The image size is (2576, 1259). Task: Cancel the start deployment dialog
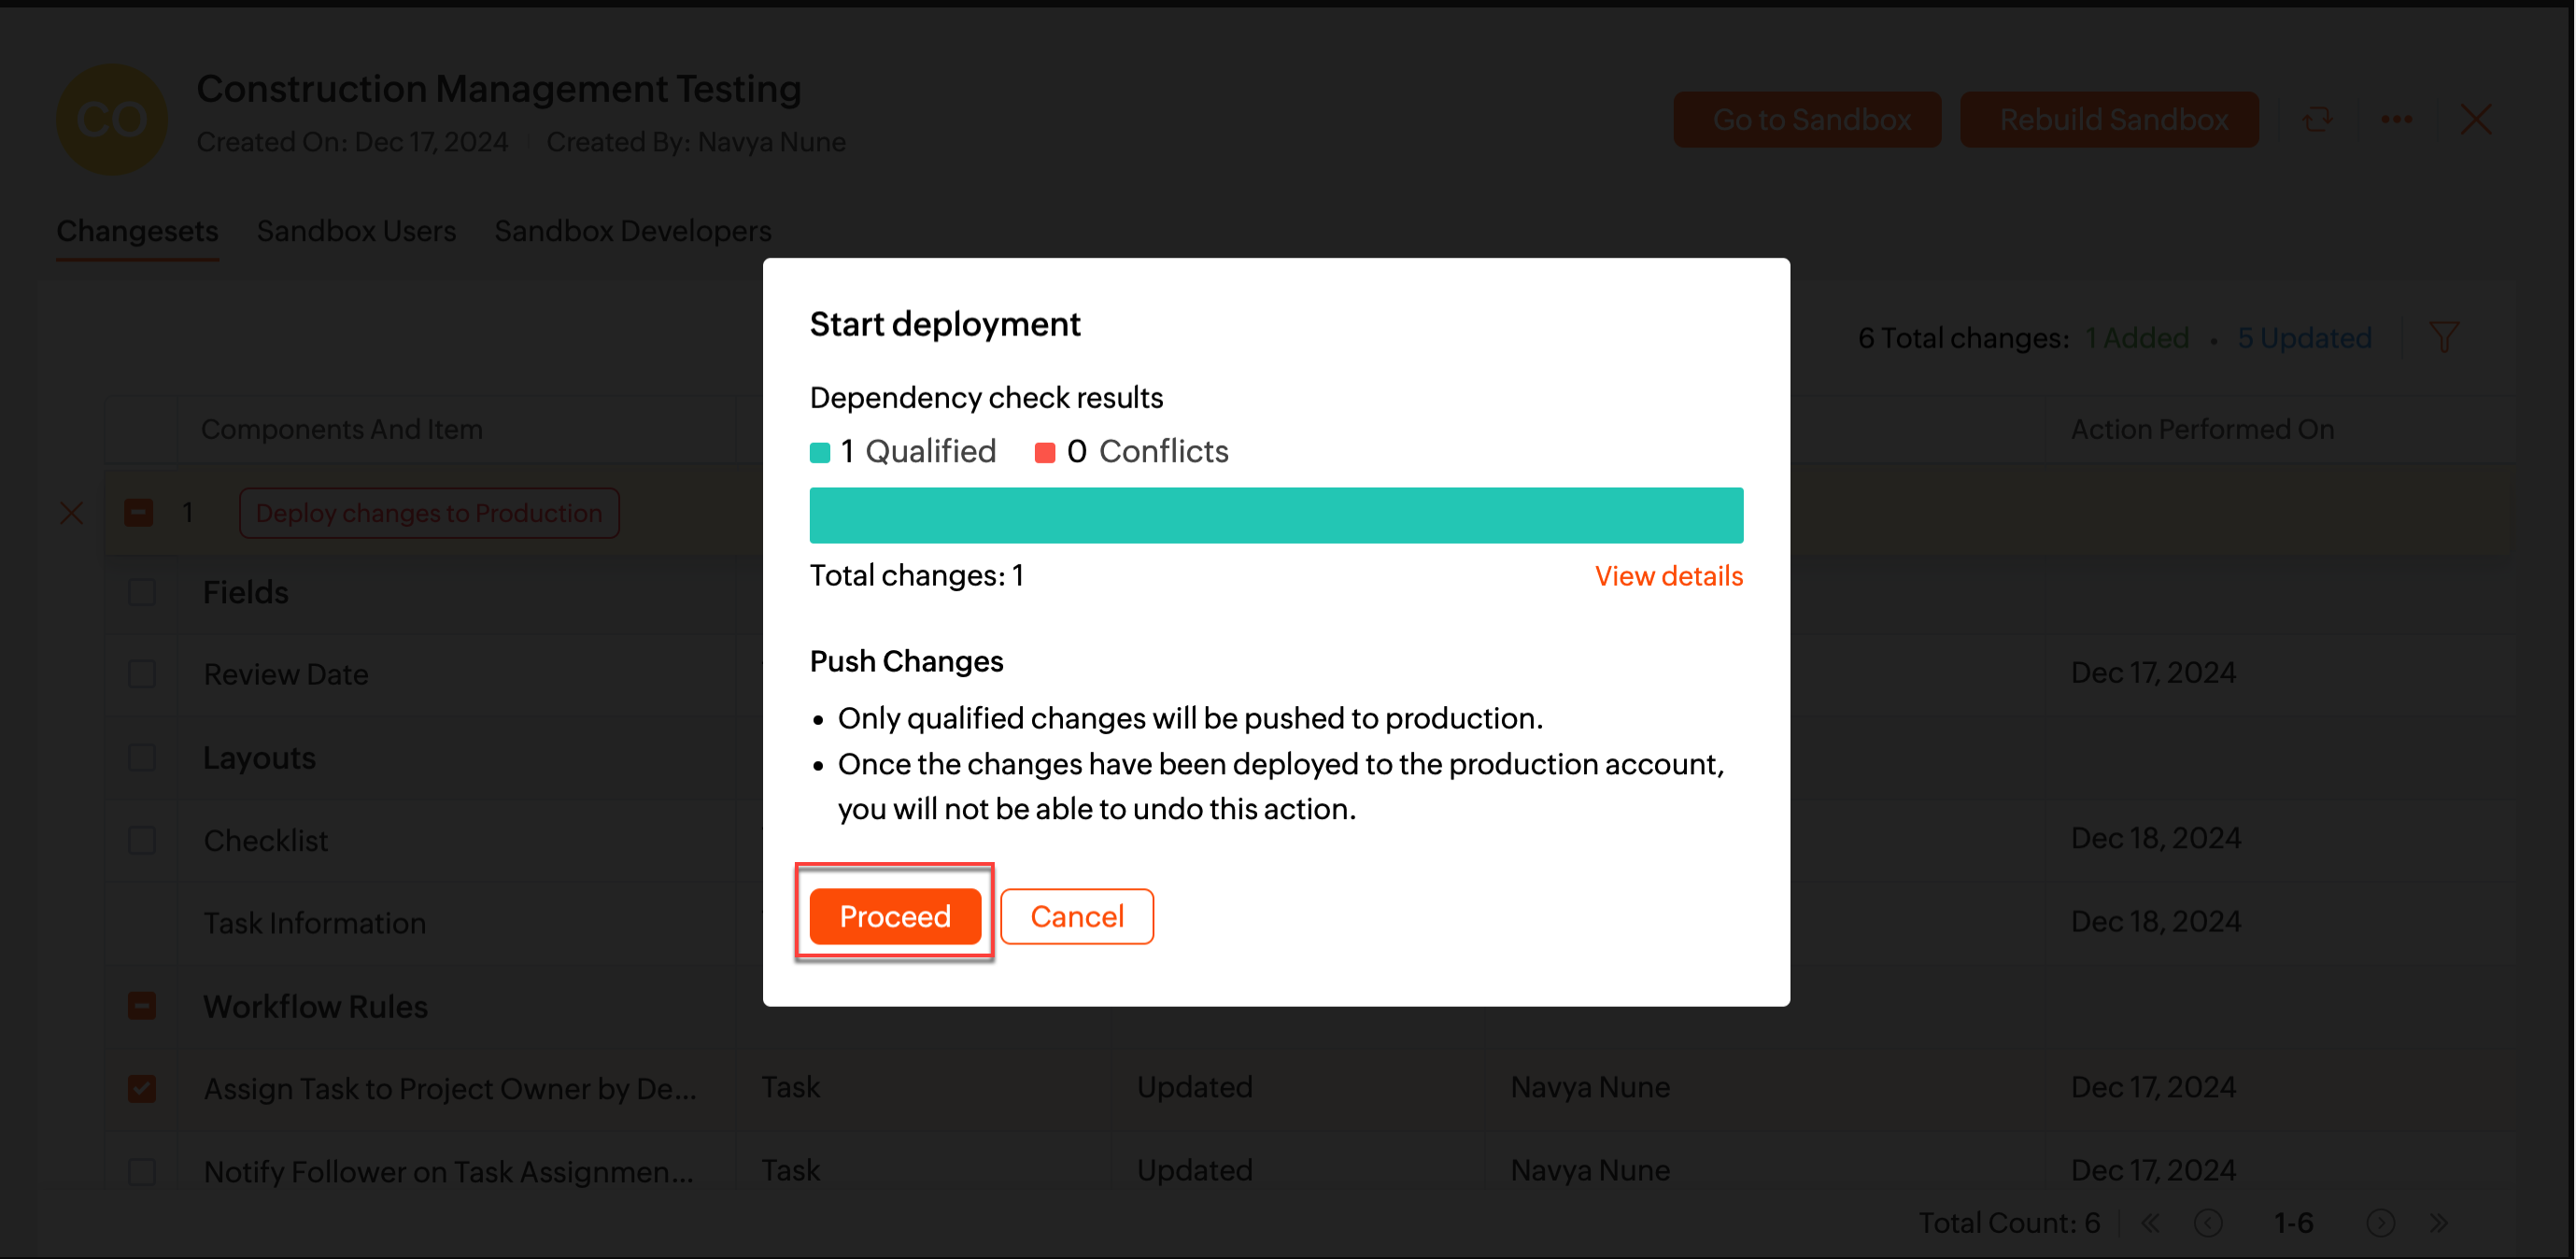tap(1076, 916)
